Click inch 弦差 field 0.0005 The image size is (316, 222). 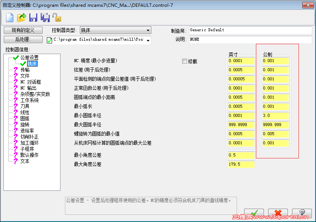point(241,70)
